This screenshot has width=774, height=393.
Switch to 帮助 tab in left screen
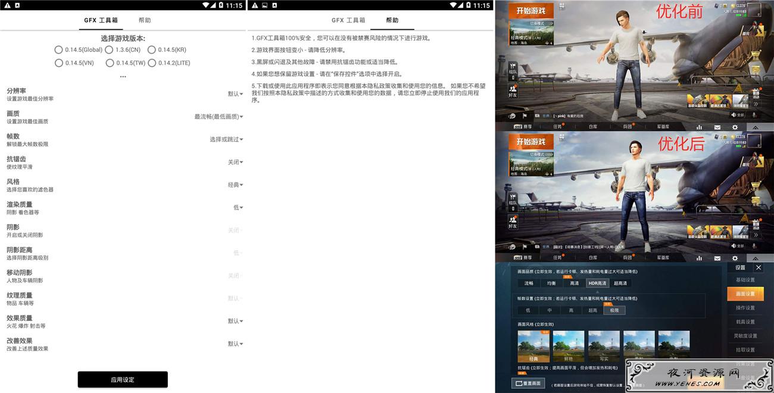(145, 20)
